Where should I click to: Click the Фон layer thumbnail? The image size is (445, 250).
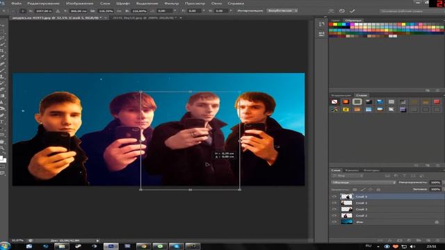point(346,222)
